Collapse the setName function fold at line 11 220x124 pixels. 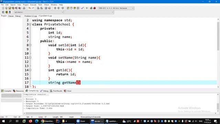(x=30, y=58)
